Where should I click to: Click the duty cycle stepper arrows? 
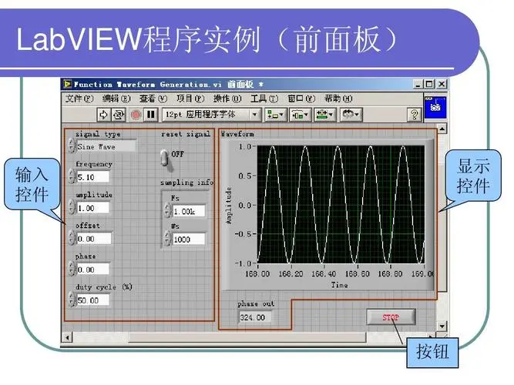pos(72,300)
